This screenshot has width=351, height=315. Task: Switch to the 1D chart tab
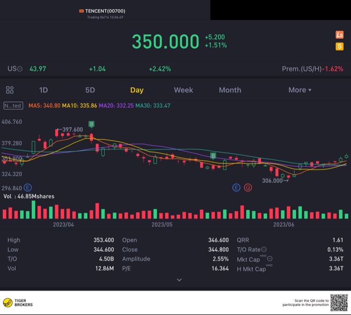tap(44, 90)
